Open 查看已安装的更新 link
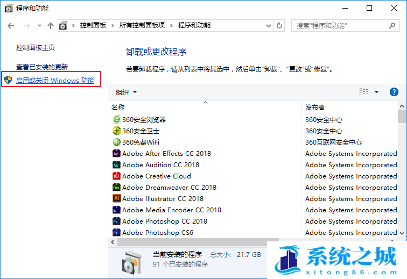The width and height of the screenshot is (407, 279). tap(42, 67)
